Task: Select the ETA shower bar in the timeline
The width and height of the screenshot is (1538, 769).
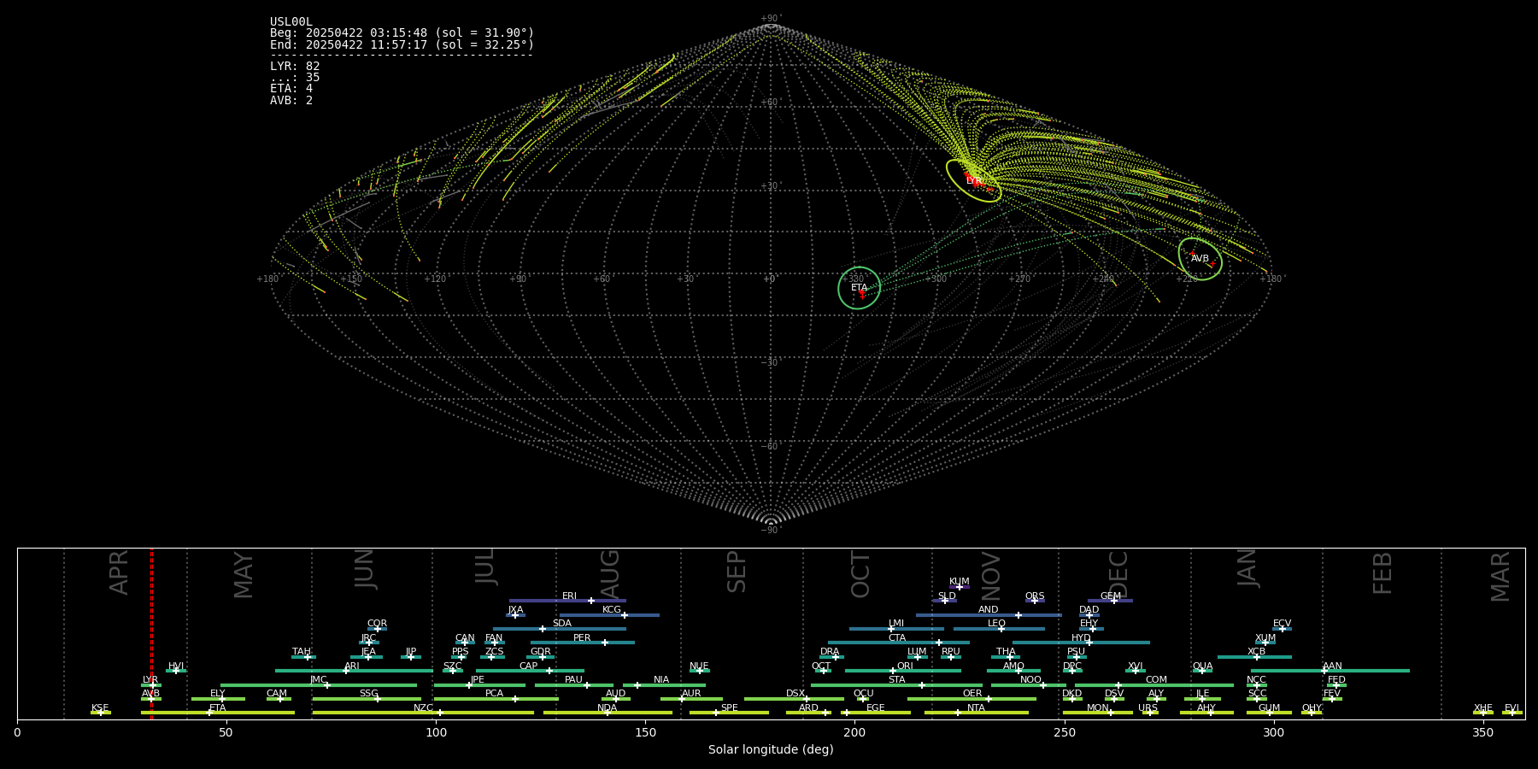Action: pyautogui.click(x=218, y=713)
